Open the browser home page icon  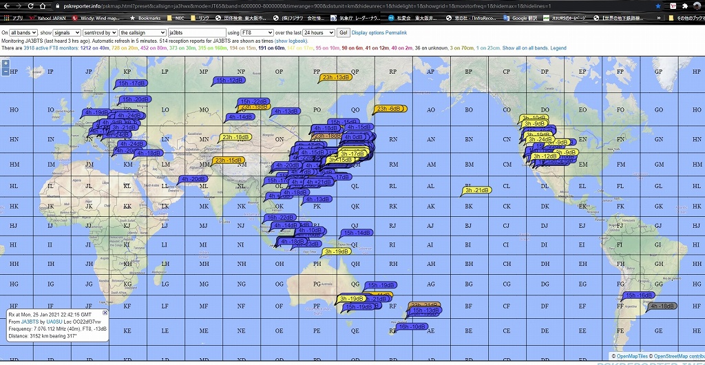point(42,6)
